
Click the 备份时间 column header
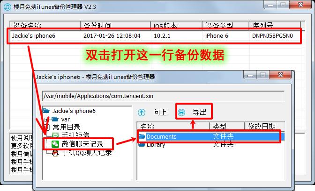(115, 25)
